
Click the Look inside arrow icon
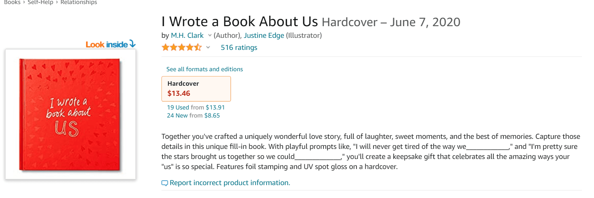[x=132, y=44]
